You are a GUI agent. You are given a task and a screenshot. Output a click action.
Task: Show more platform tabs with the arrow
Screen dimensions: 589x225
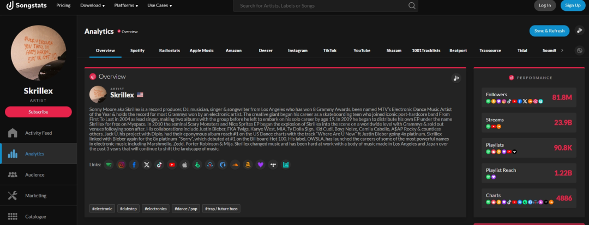pos(562,51)
